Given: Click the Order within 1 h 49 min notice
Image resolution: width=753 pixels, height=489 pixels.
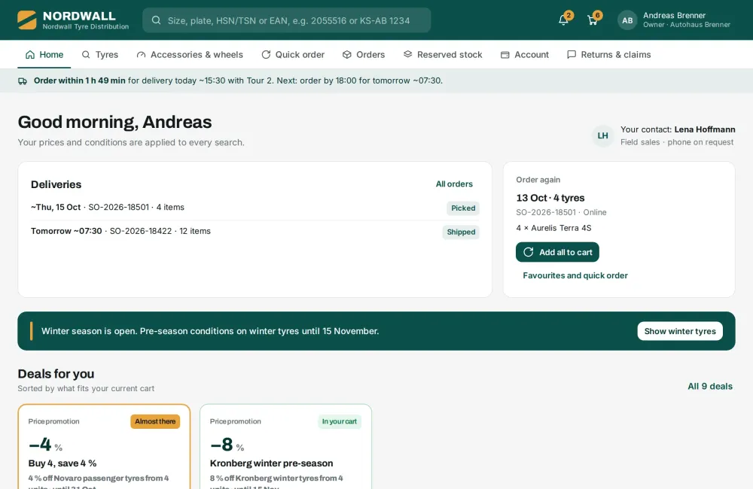Looking at the screenshot, I should (79, 80).
